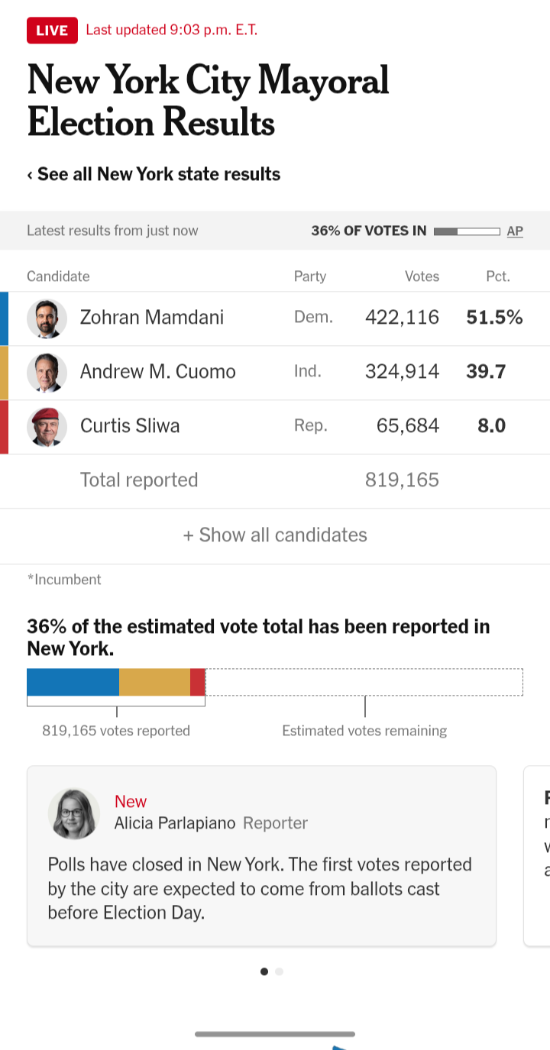Switch to the second carousel page dot
The width and height of the screenshot is (550, 1050).
[x=279, y=971]
